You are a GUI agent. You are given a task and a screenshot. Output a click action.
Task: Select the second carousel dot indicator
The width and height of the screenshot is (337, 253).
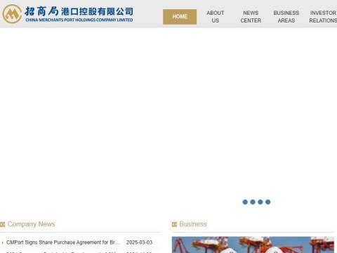[x=253, y=202]
